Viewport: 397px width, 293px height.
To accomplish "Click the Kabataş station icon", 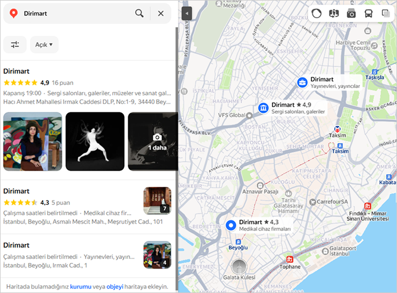I will [x=388, y=177].
